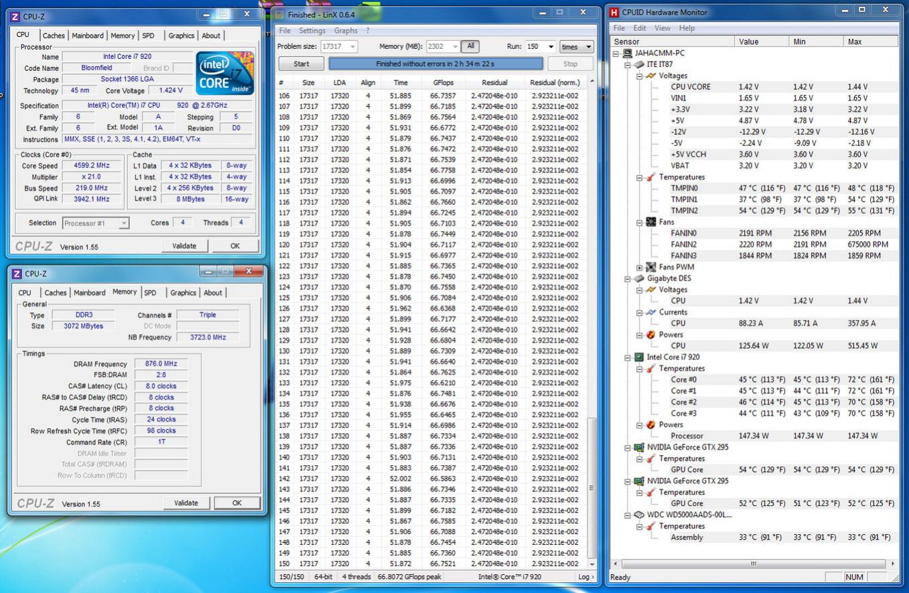The image size is (909, 593).
Task: Click the Intel Core i7 920 processor icon
Action: tap(638, 357)
